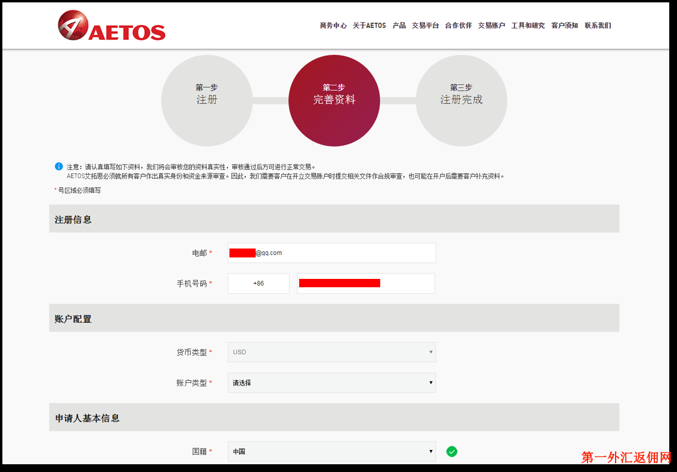This screenshot has width=677, height=472.
Task: Open the 货币类型 USD dropdown
Action: 332,352
